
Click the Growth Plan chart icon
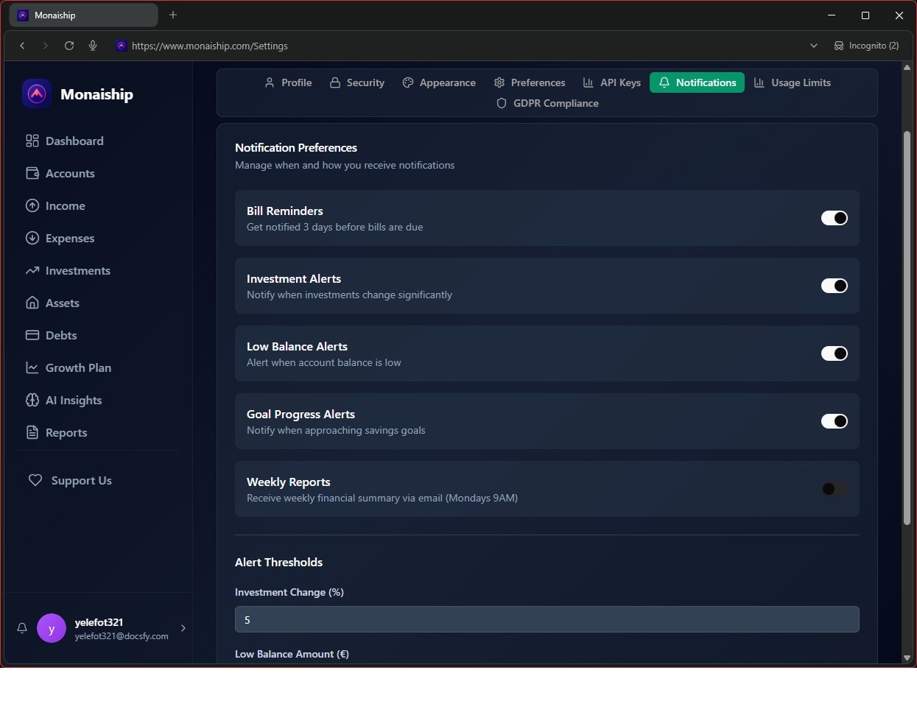coord(32,367)
